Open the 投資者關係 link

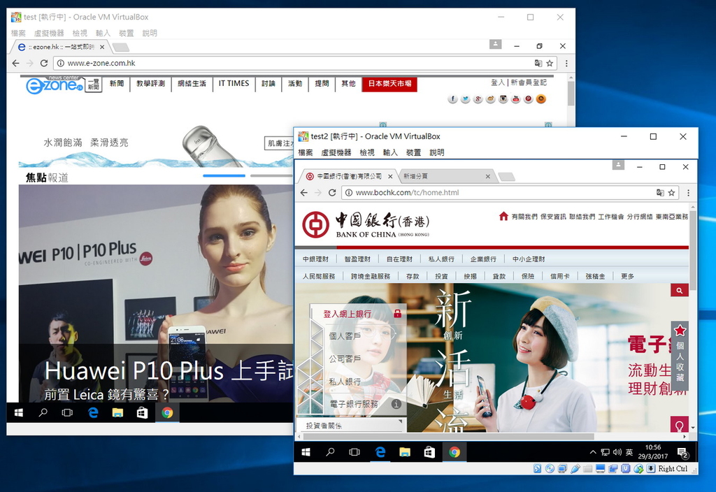(x=324, y=426)
